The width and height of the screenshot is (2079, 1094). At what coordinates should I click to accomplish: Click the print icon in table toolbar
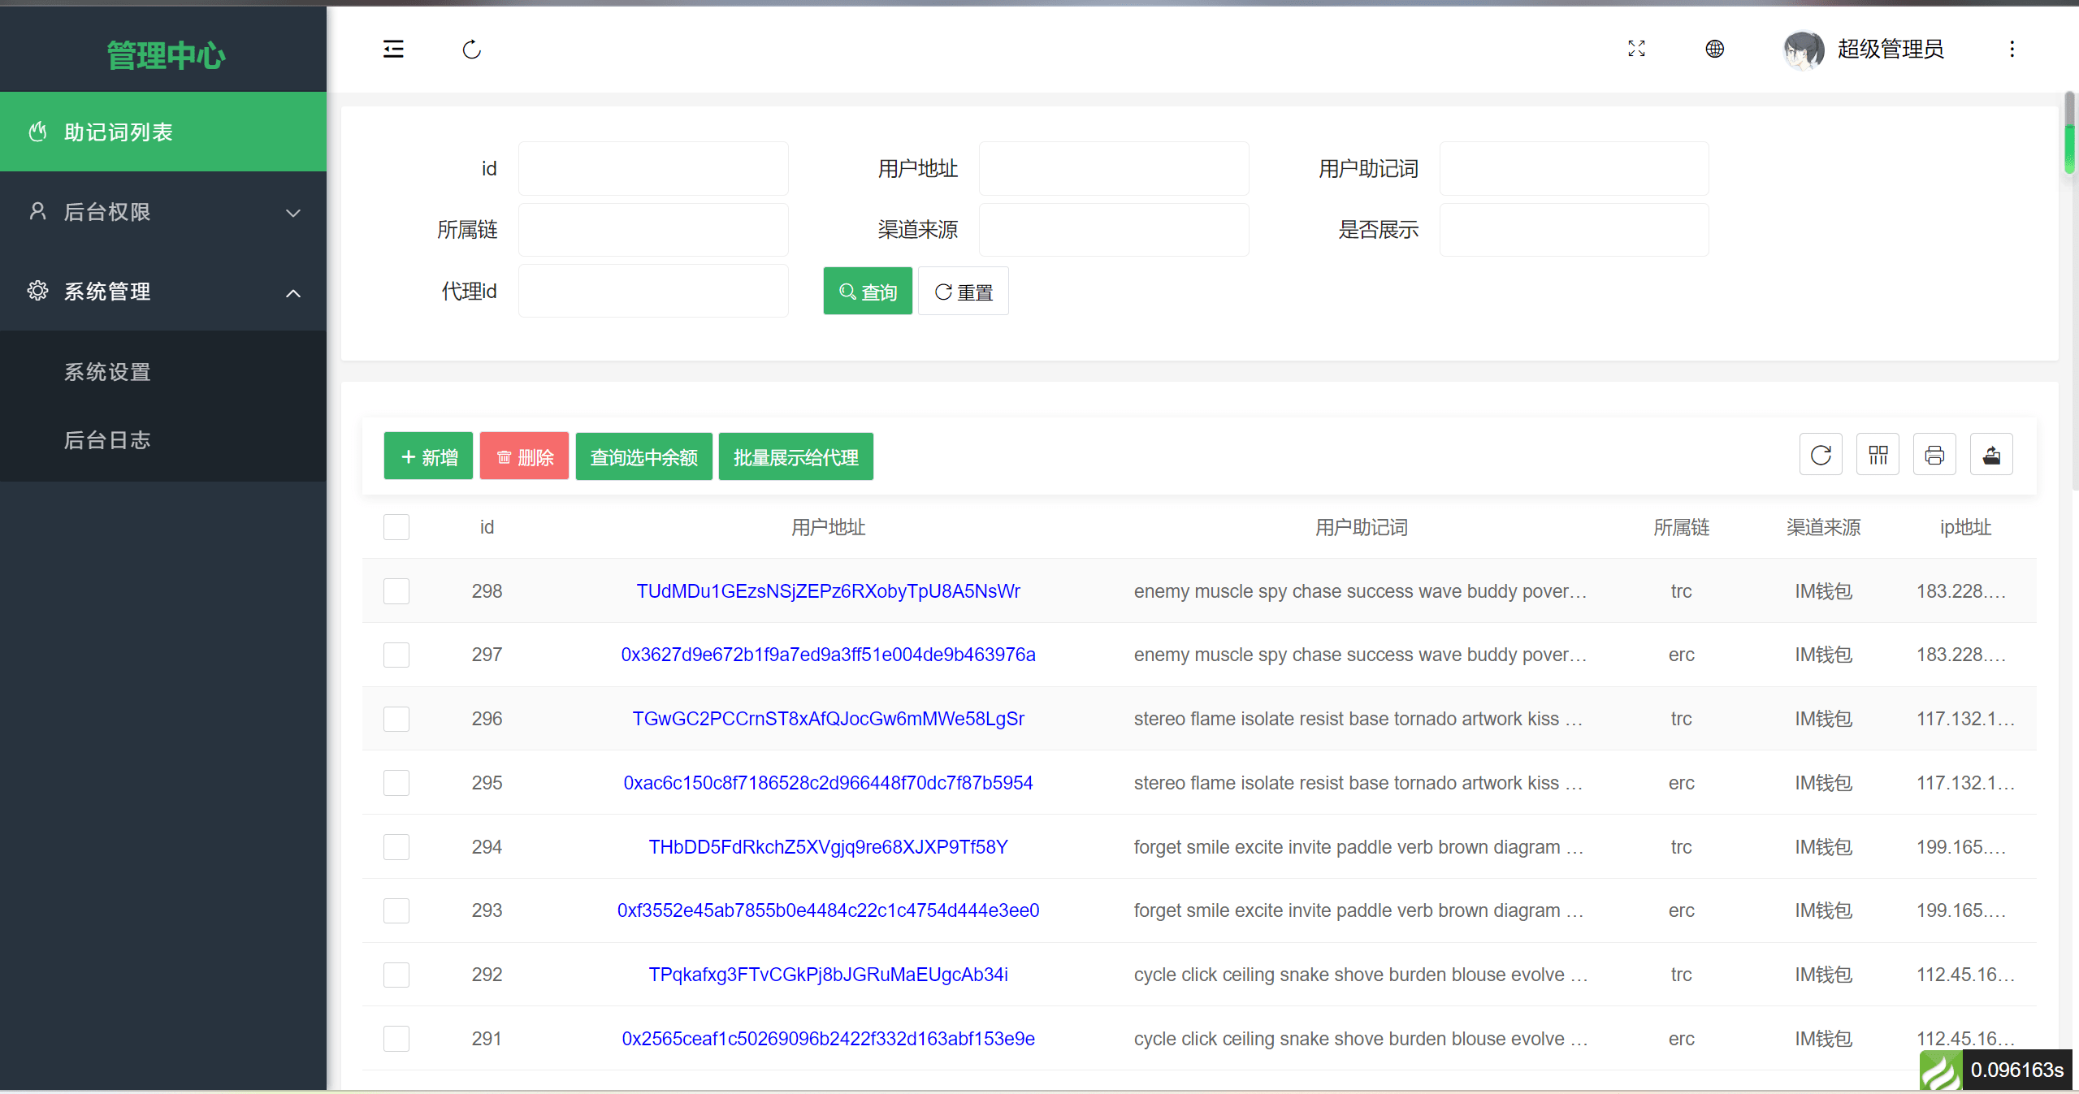pyautogui.click(x=1934, y=456)
